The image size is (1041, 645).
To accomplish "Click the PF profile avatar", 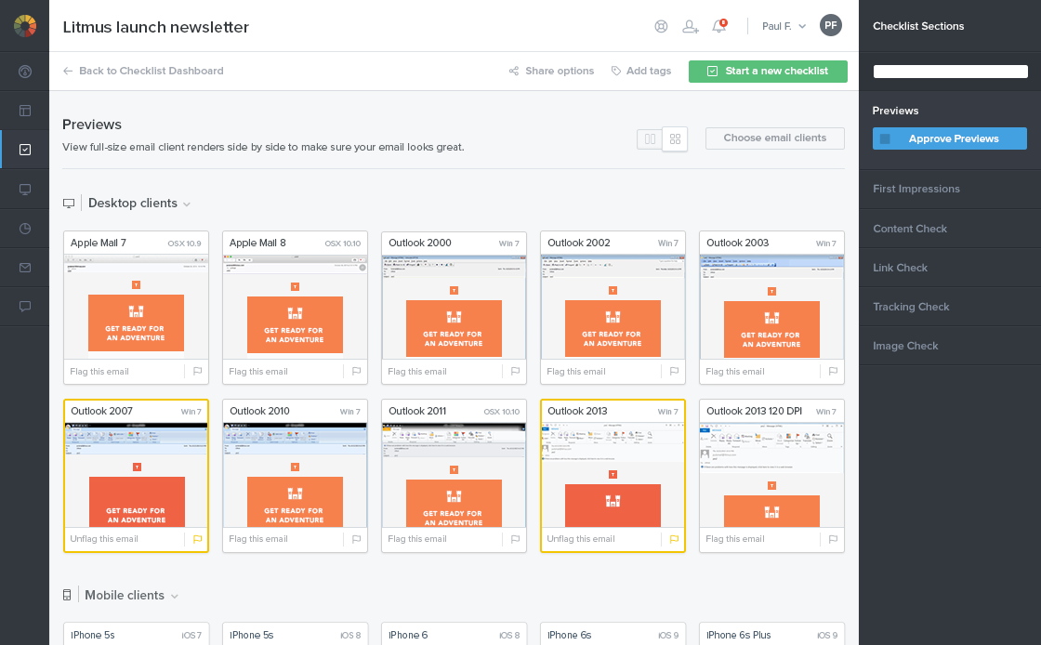I will pyautogui.click(x=831, y=26).
